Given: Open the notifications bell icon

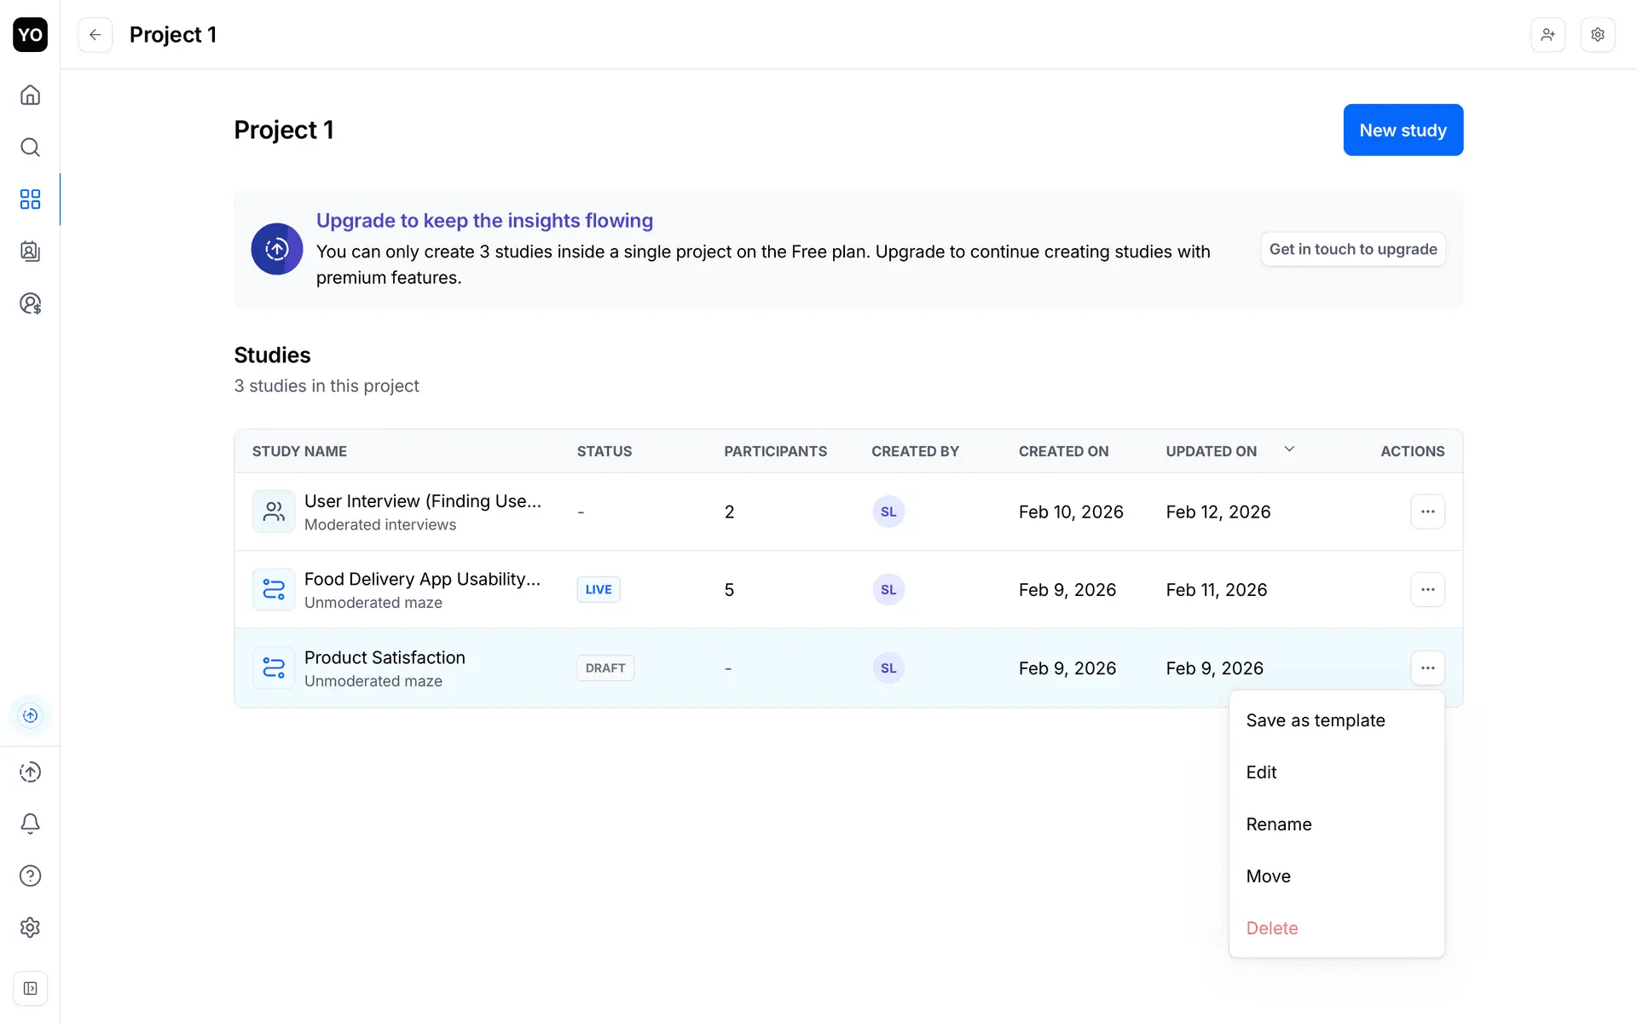Looking at the screenshot, I should pos(30,824).
